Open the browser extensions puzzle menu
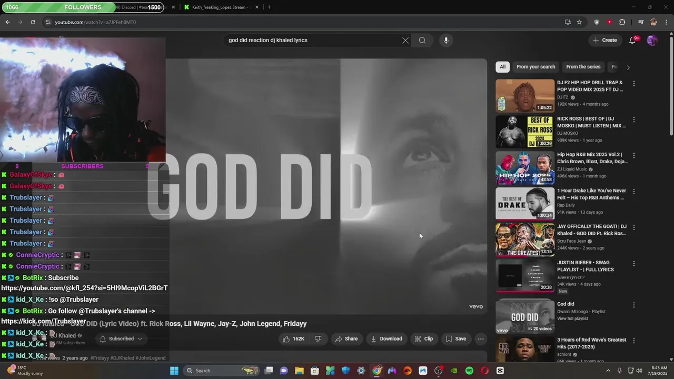Screen dimensions: 674x379 pyautogui.click(x=622, y=22)
